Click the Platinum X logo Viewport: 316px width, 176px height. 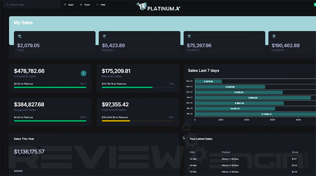157,7
